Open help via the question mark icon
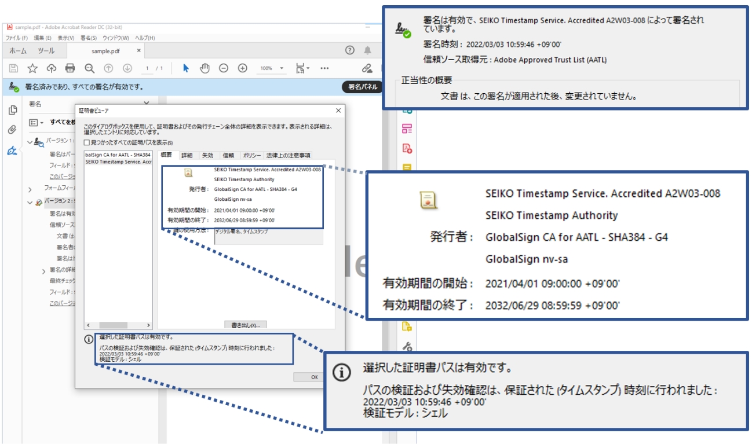 click(x=350, y=50)
